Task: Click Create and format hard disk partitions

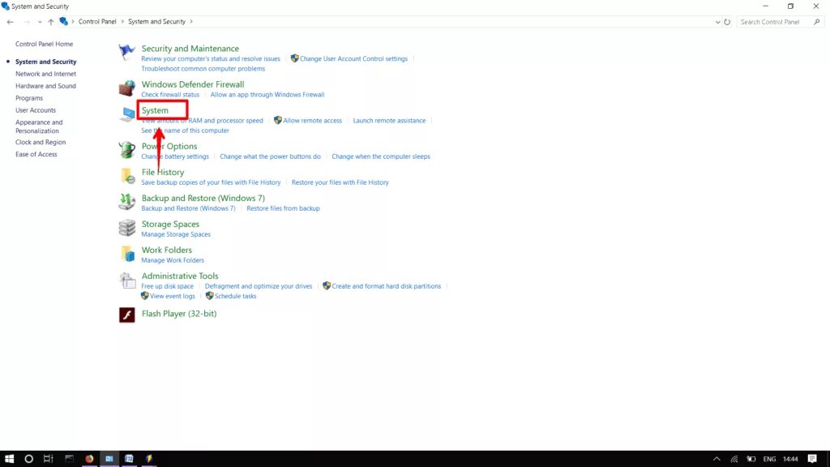Action: [x=386, y=286]
